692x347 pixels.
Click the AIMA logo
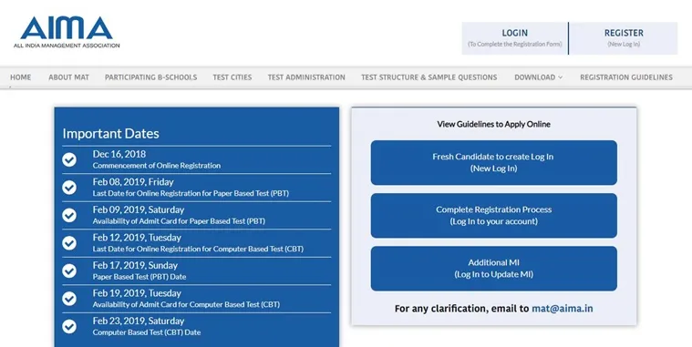pyautogui.click(x=67, y=32)
